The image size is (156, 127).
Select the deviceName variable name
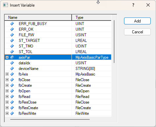pyautogui.click(x=28, y=69)
